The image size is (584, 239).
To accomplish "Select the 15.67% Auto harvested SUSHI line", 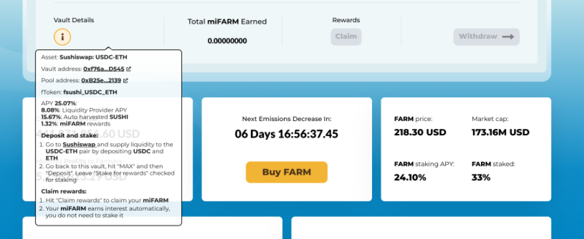I will (84, 117).
